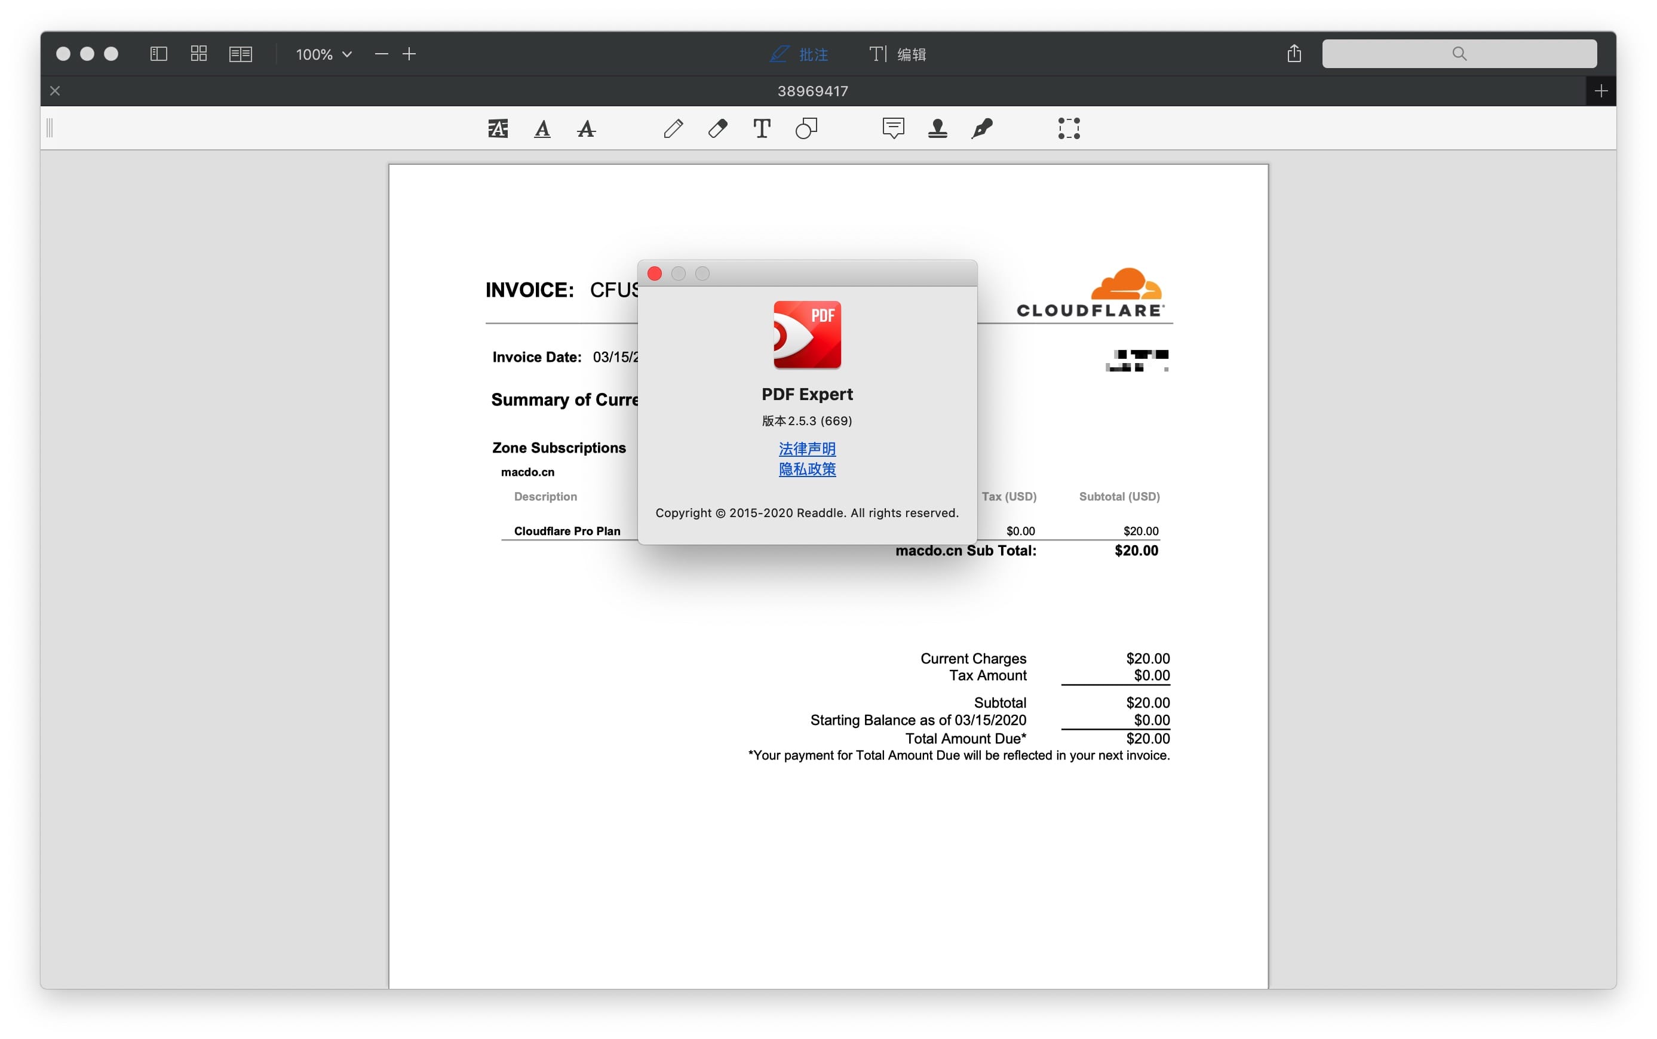Activate the content selection tool
Image resolution: width=1657 pixels, height=1039 pixels.
click(1069, 128)
